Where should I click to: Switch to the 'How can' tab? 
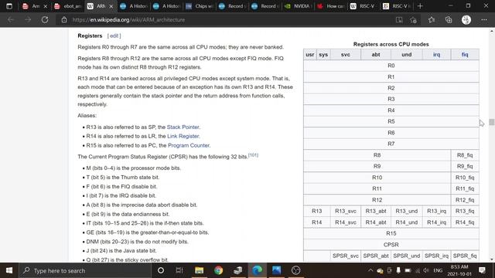click(332, 6)
